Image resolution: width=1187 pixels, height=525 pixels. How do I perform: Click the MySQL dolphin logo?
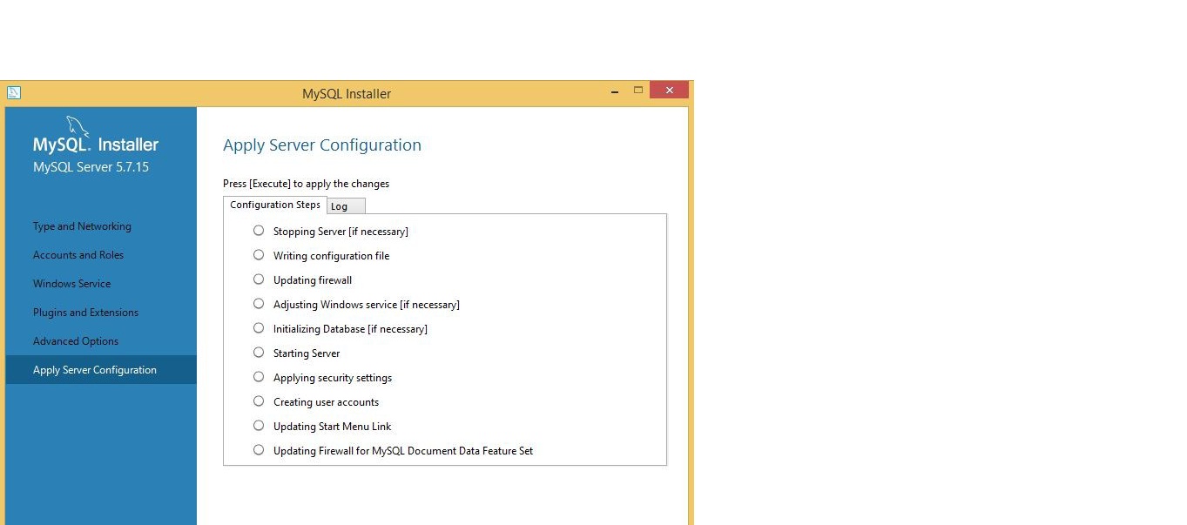click(78, 127)
